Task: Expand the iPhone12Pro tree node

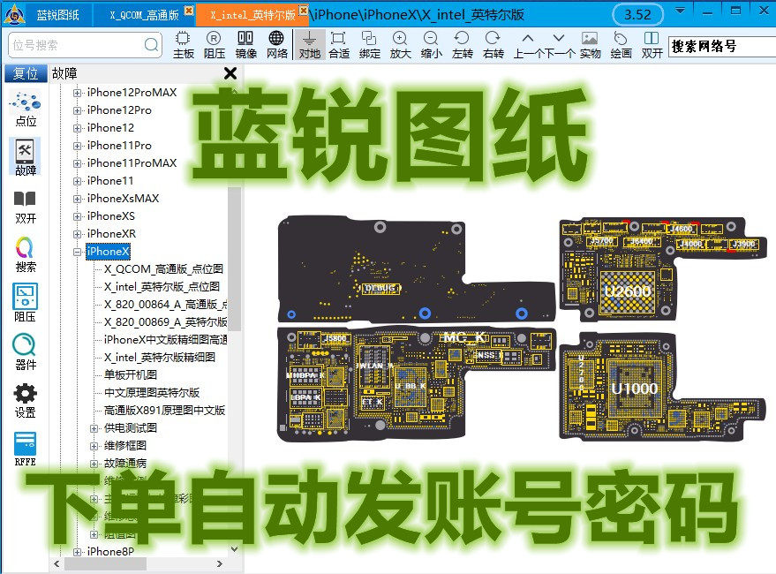Action: coord(77,110)
